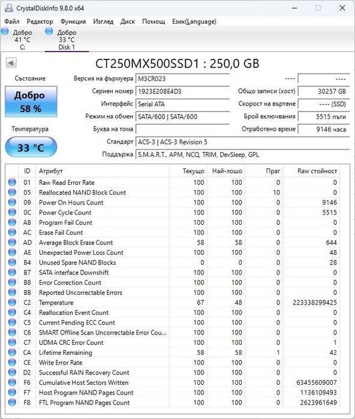Click the Добро 58 % health status button
Viewport: 355px width, 419px height.
point(31,101)
